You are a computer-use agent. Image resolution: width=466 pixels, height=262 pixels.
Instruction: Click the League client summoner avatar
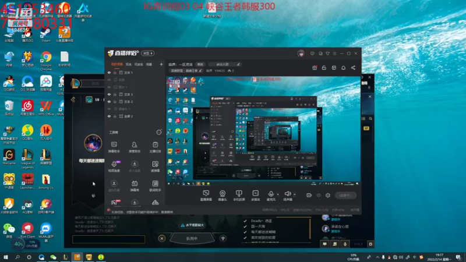[93, 143]
